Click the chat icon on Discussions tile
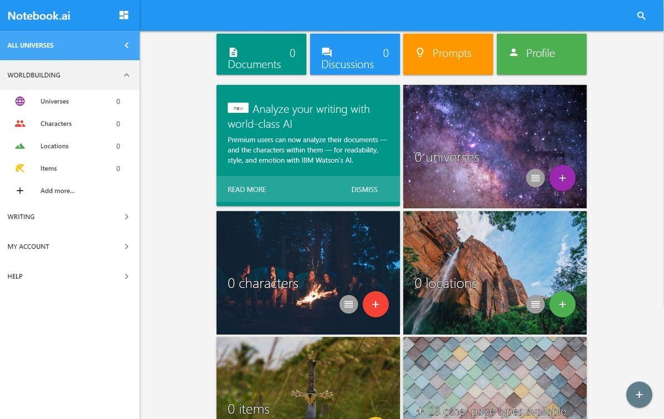Viewport: 664px width, 419px height. coord(326,53)
